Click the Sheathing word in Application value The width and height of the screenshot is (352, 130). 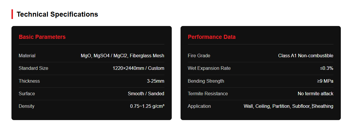[323, 106]
